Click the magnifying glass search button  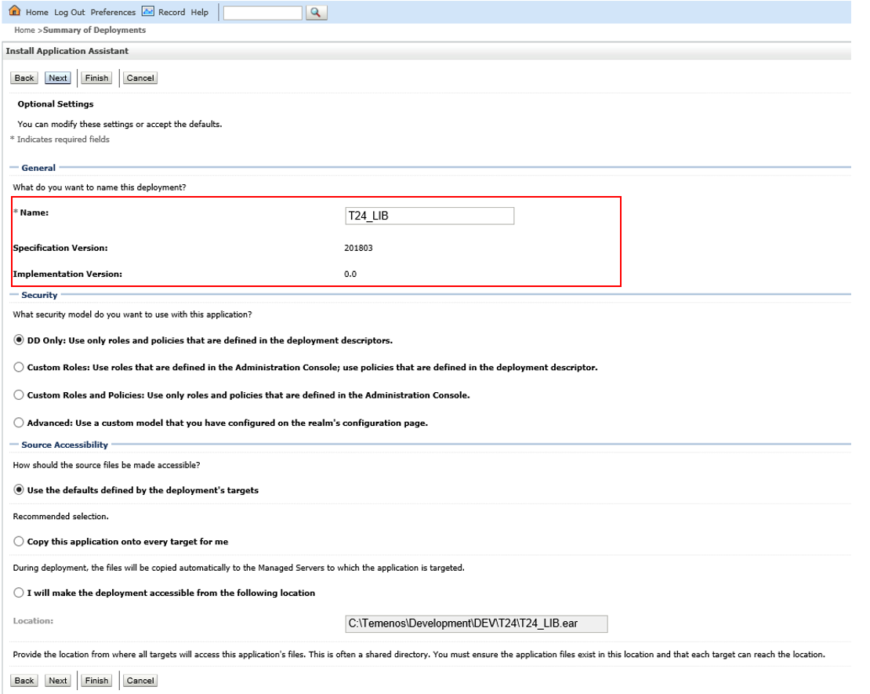(x=317, y=13)
